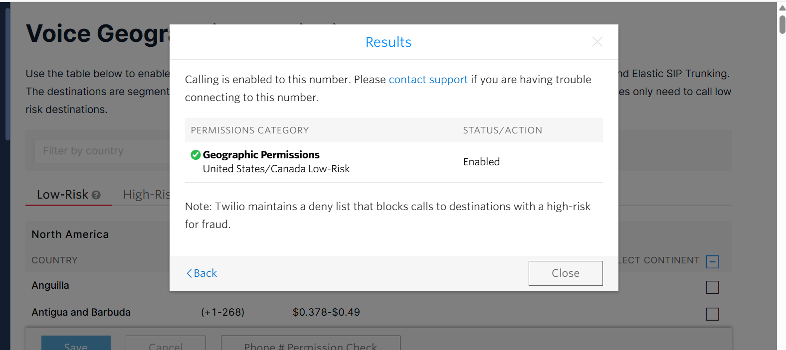This screenshot has width=786, height=350.
Task: Click the page scrollbar up arrow
Action: (782, 8)
